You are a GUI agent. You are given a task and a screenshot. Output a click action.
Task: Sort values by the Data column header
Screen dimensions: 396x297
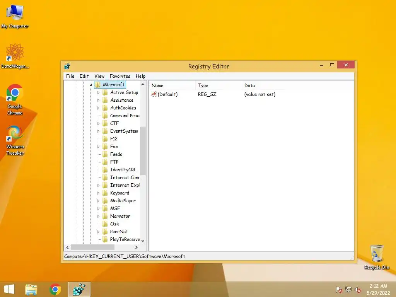tap(297, 85)
